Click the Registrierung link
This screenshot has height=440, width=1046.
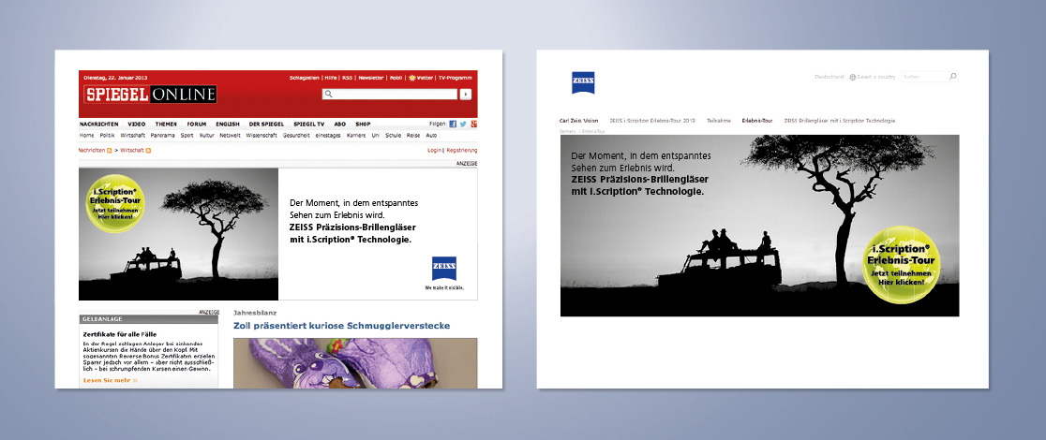(462, 151)
